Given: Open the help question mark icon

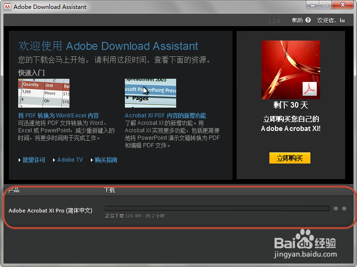Looking at the screenshot, I should coord(308,20).
